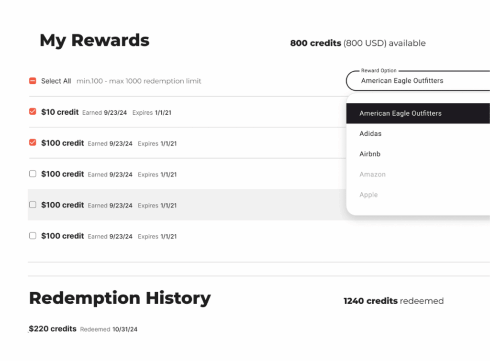Click the My Rewards heading
Screen dimensions: 490x361
[94, 40]
